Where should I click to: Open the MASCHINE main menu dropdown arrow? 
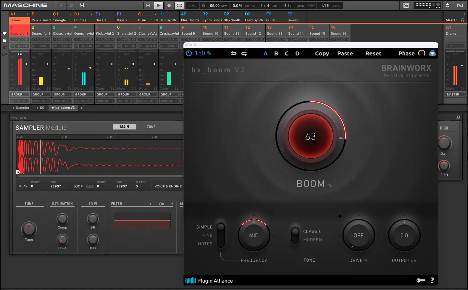[x=61, y=5]
